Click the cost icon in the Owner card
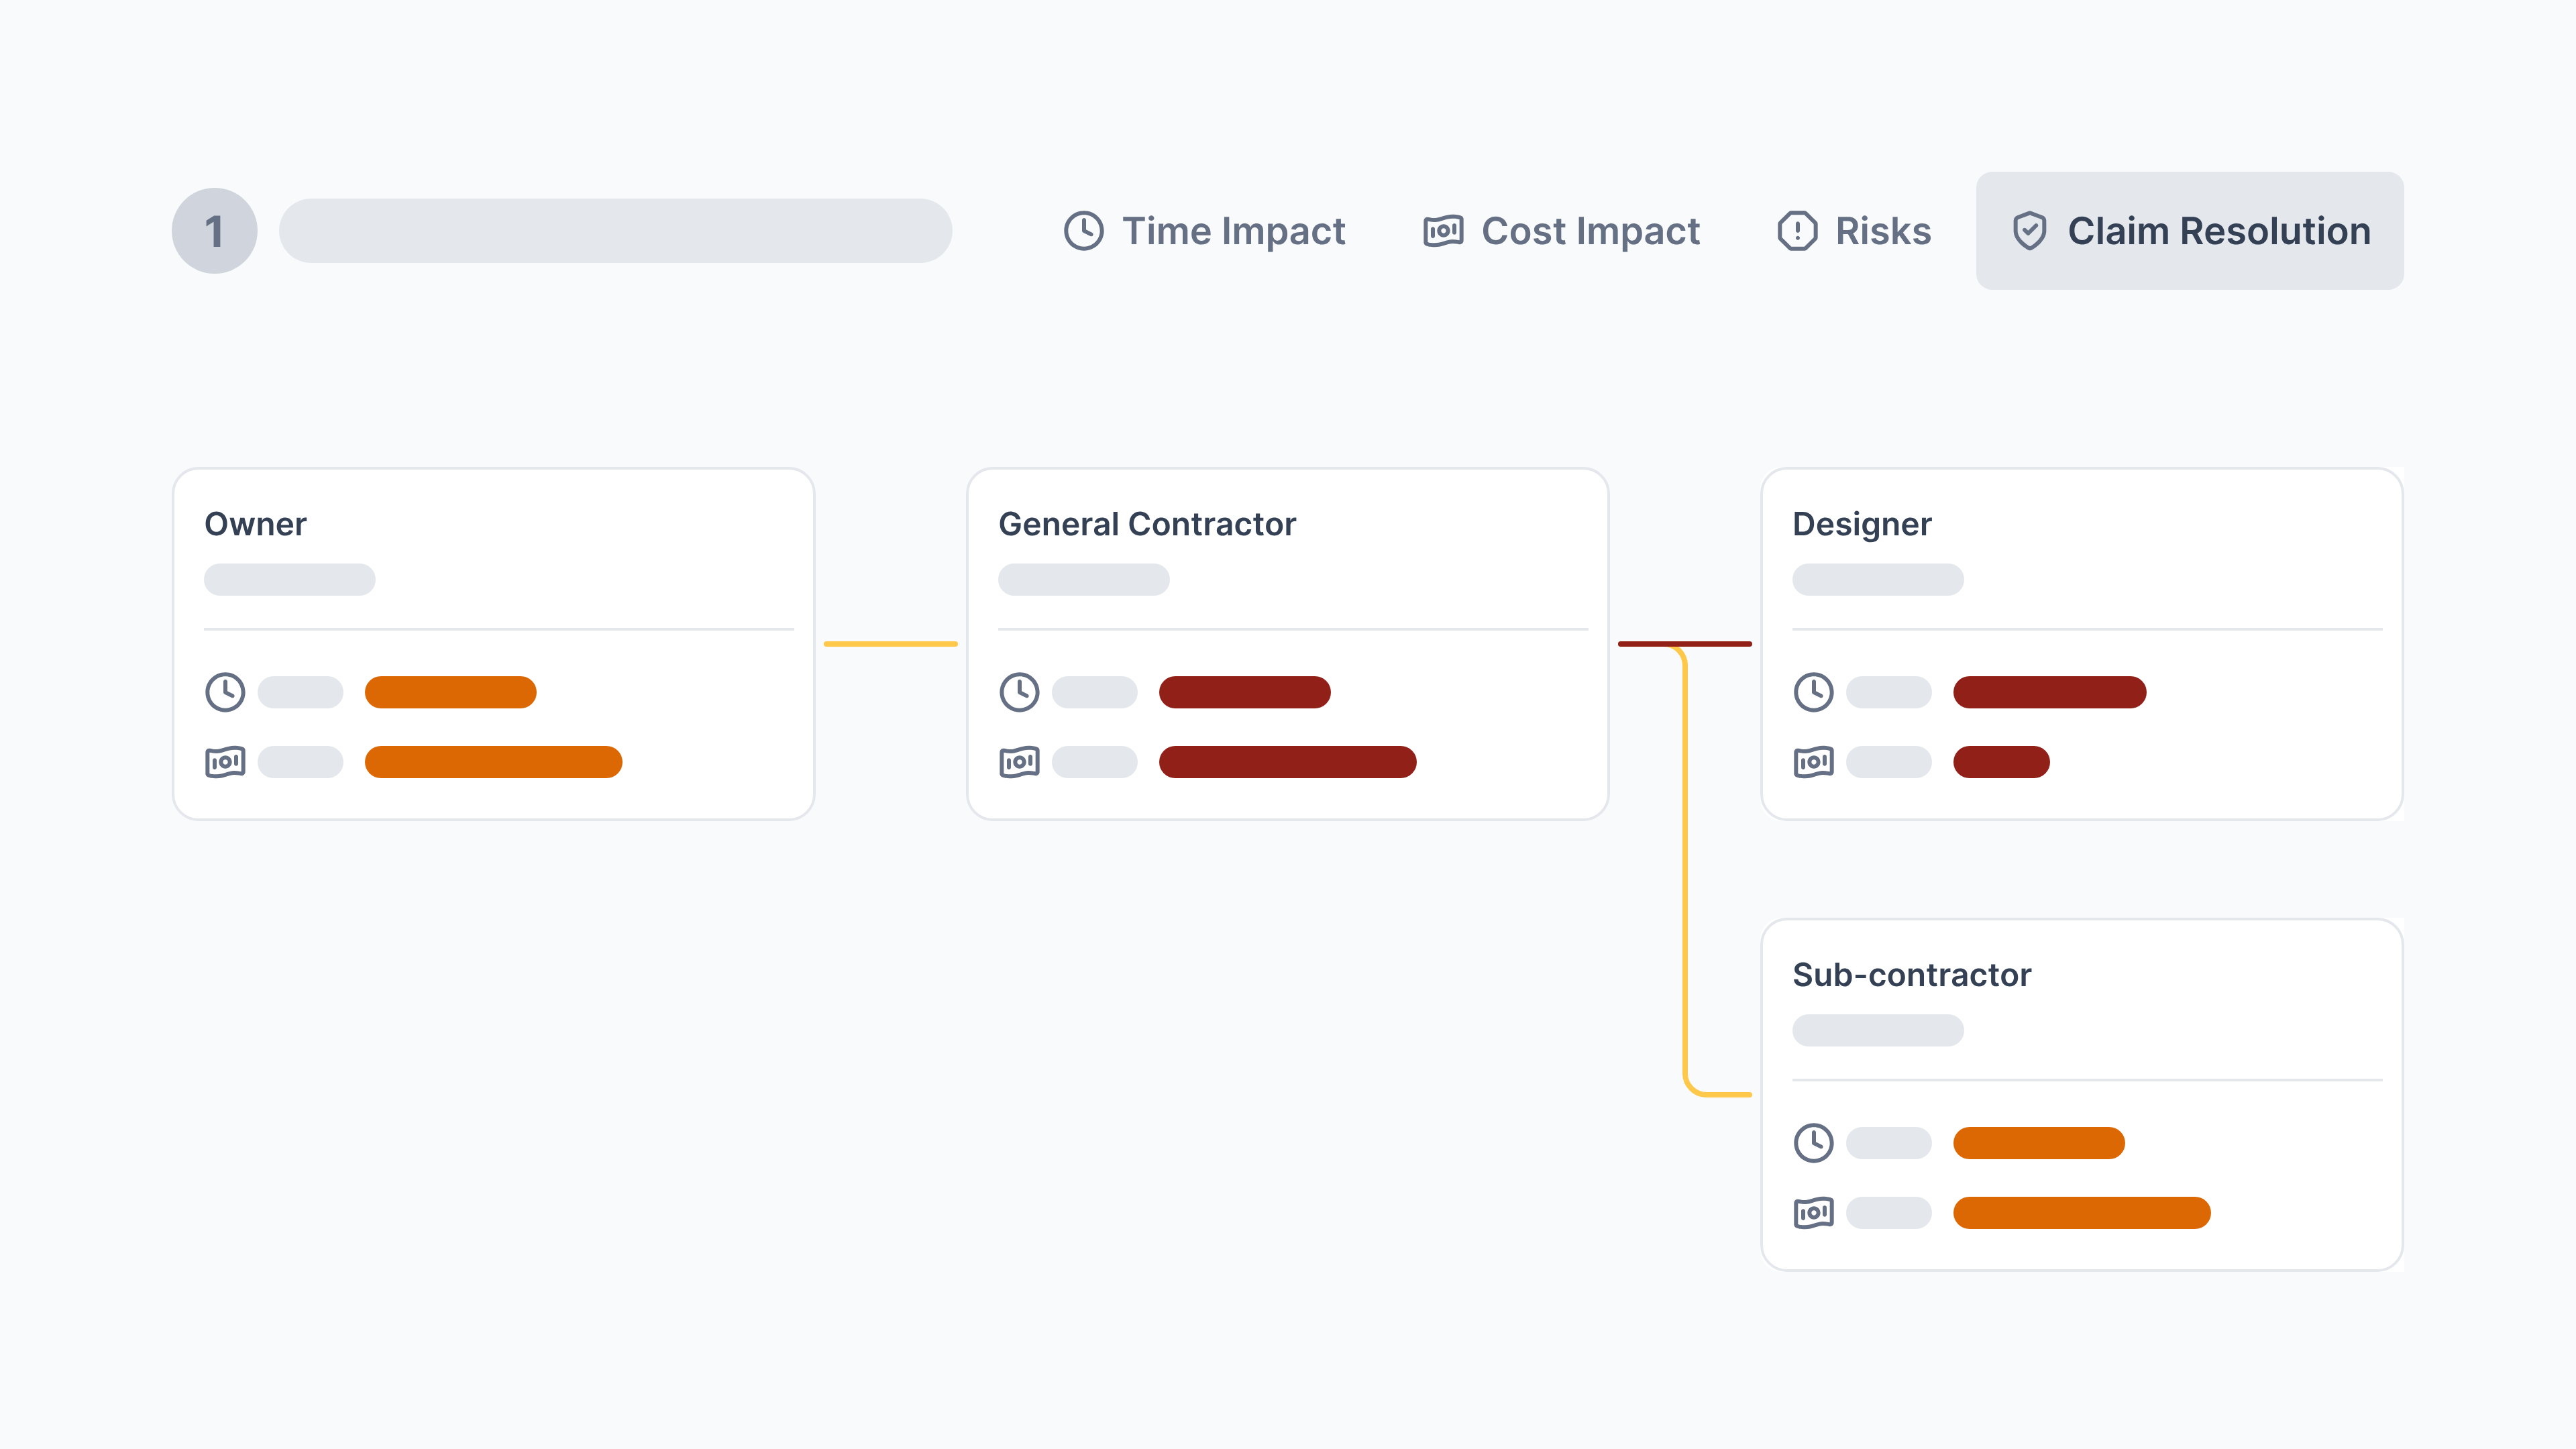2576x1449 pixels. 225,762
